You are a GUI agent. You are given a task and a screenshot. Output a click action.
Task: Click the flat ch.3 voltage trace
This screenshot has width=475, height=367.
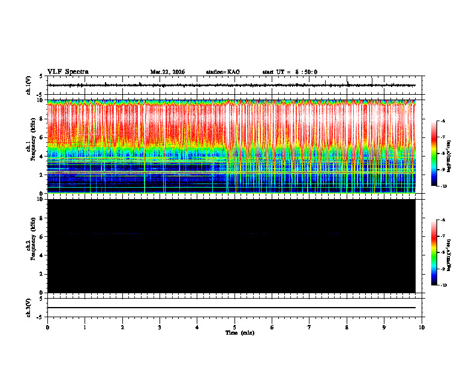click(x=232, y=308)
